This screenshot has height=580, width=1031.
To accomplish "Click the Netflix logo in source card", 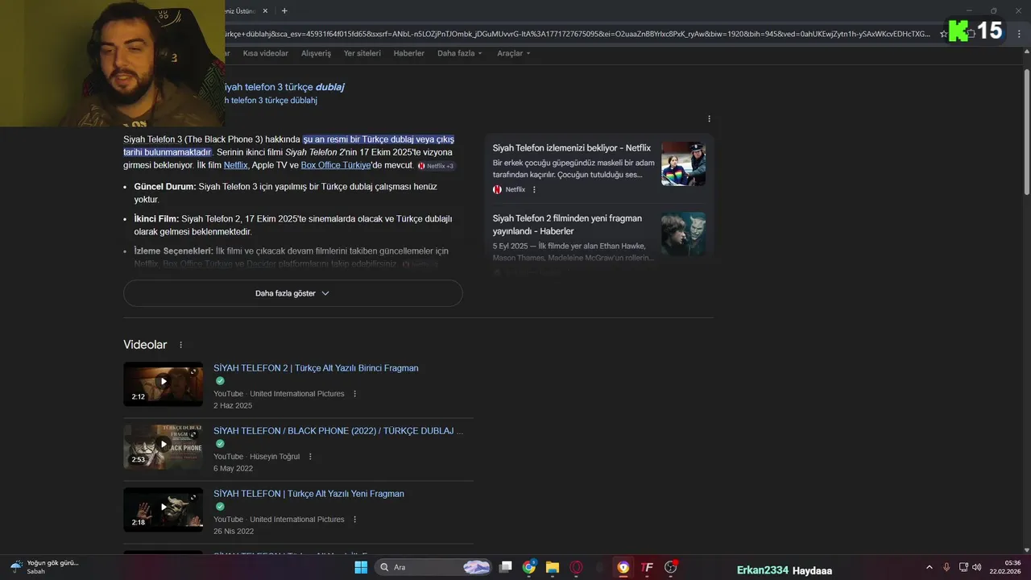I will click(497, 189).
